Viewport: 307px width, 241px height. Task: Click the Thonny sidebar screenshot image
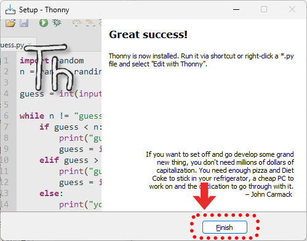51,116
